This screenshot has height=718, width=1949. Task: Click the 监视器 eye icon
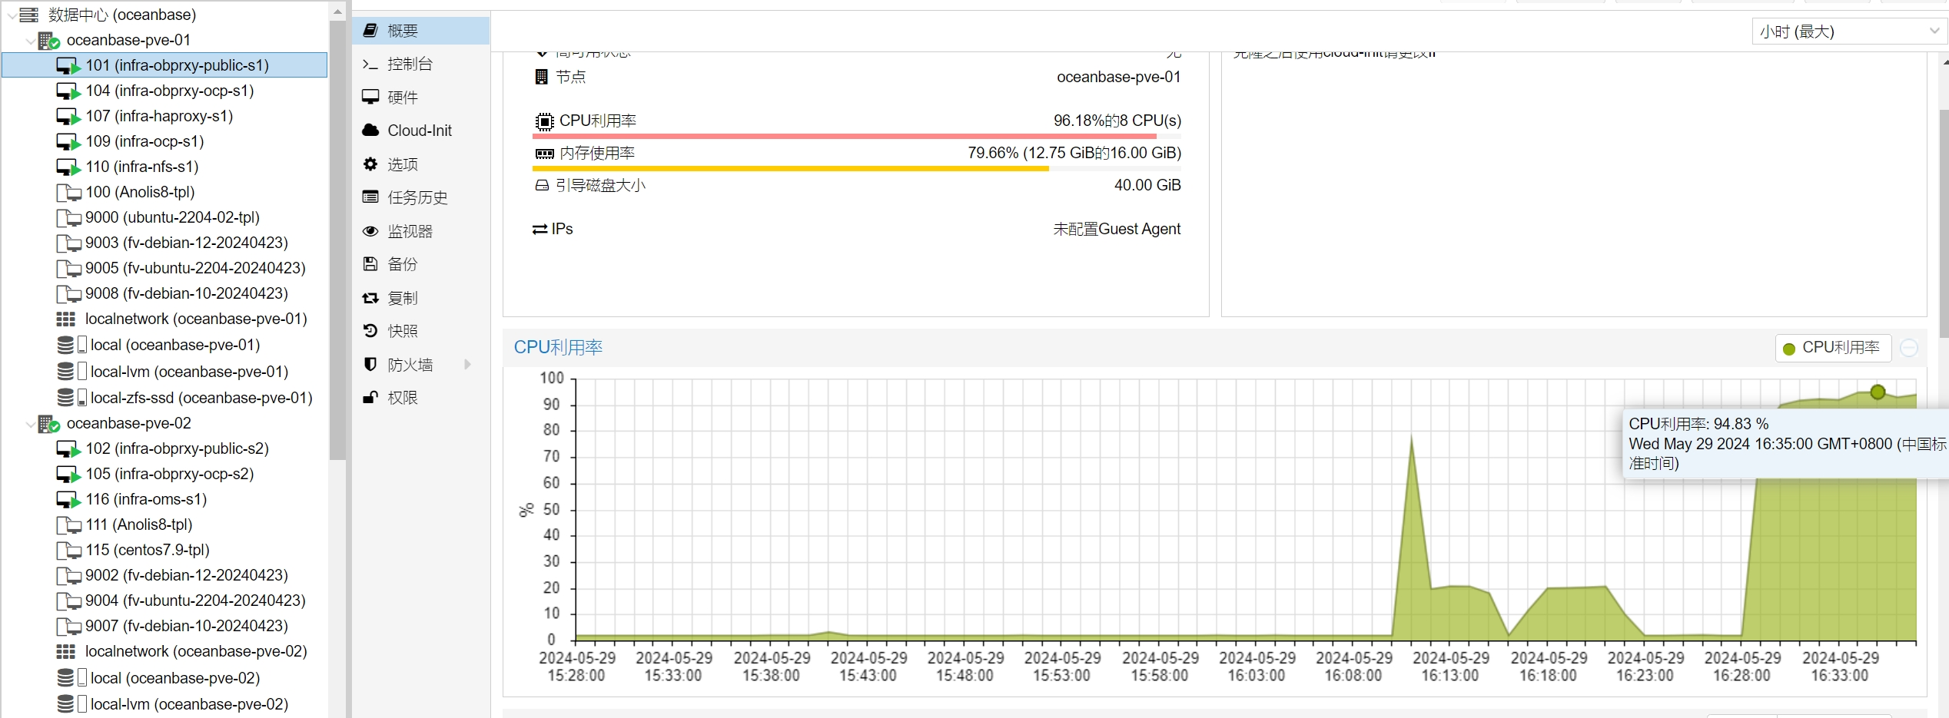[x=370, y=231]
